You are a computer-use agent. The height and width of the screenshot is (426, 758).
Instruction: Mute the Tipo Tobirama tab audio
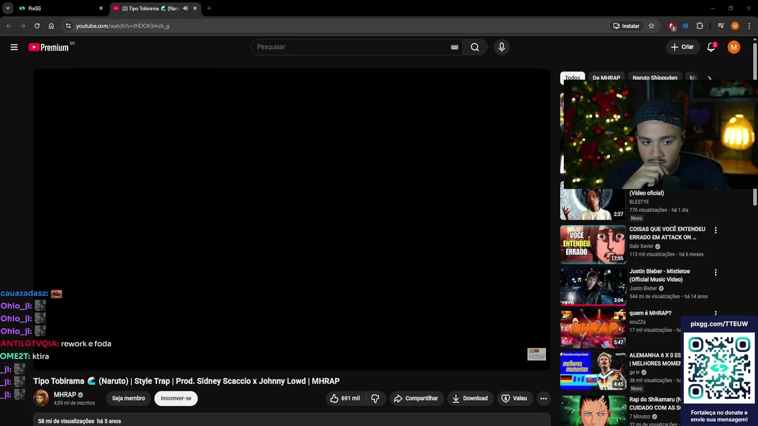[185, 8]
